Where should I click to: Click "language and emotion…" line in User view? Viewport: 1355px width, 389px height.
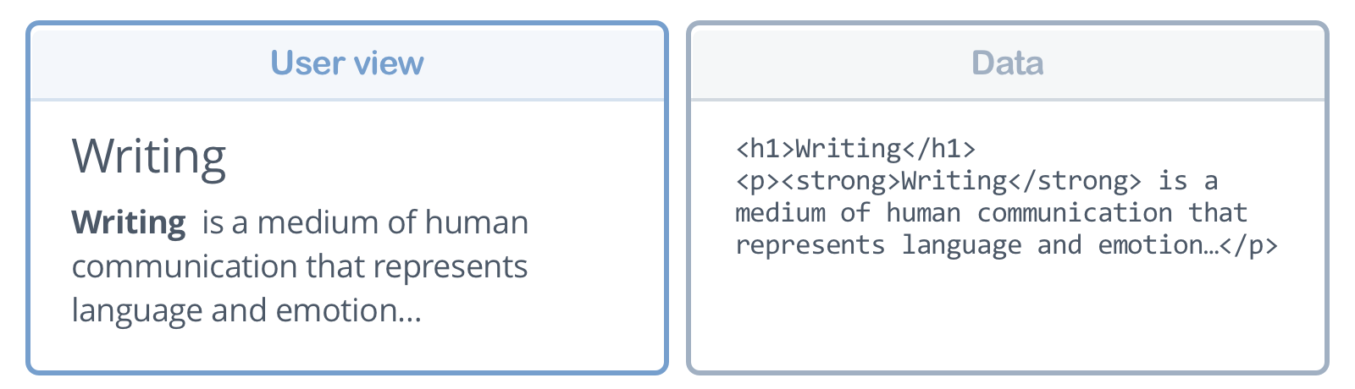[246, 311]
